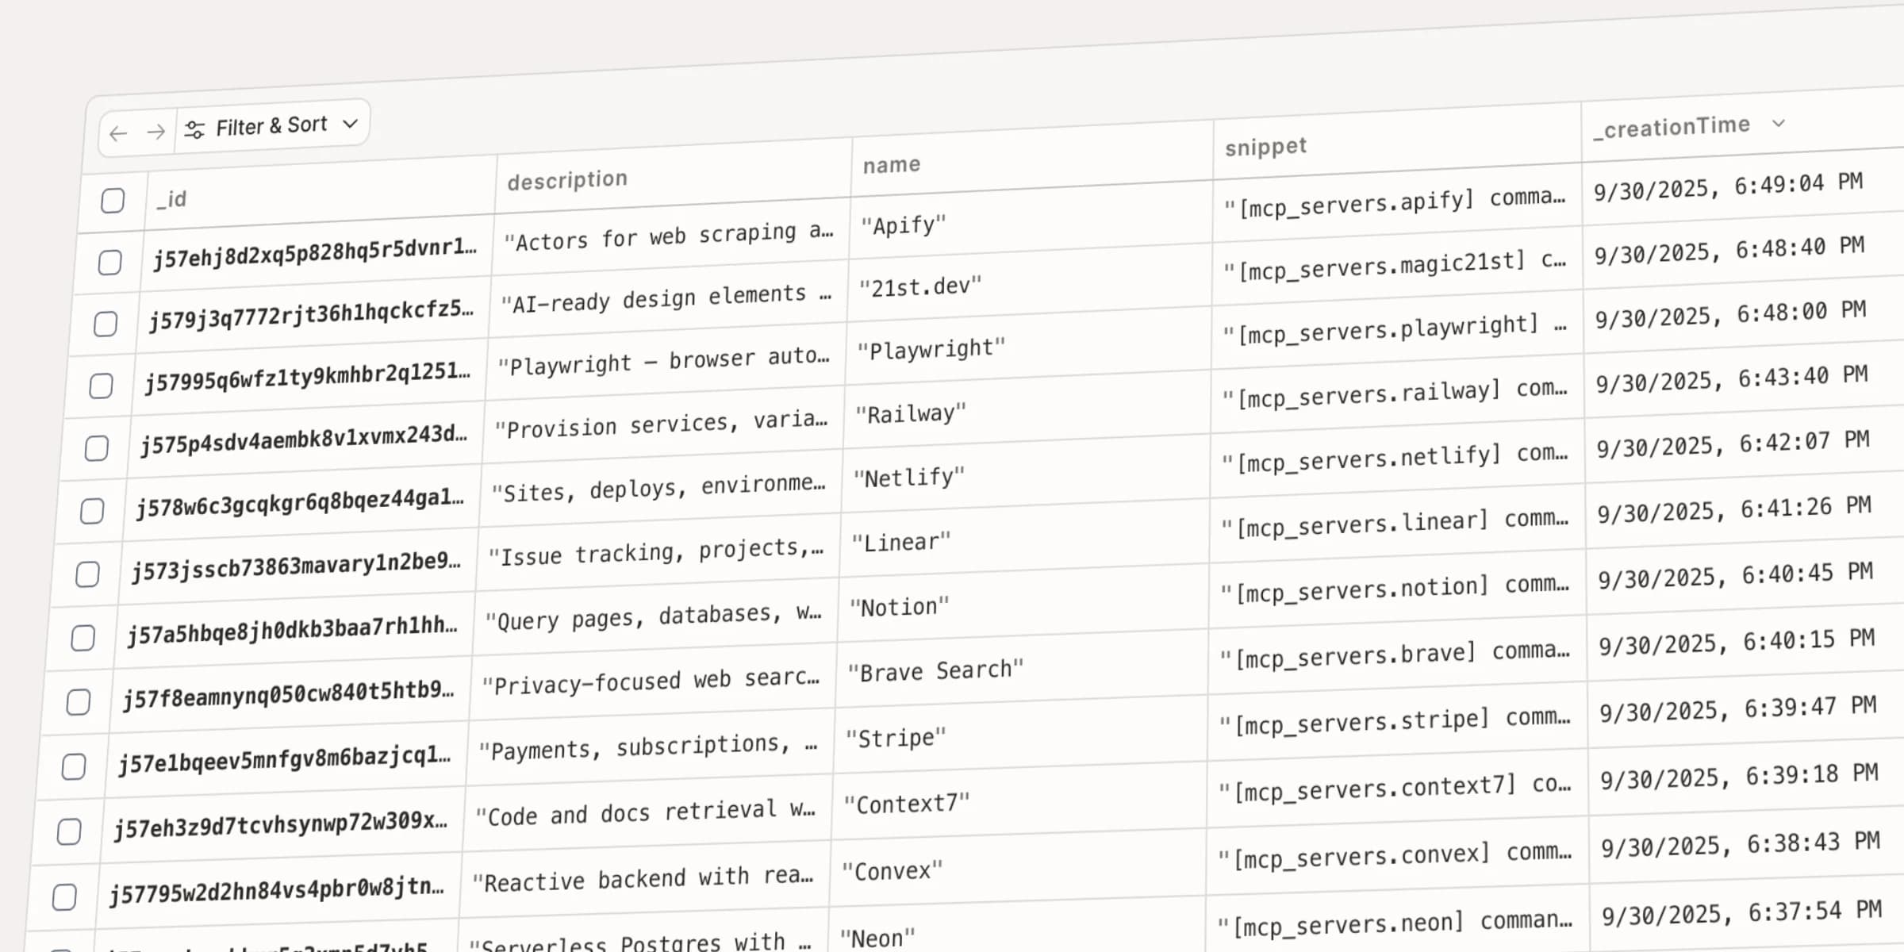Select the Linear description cell
The height and width of the screenshot is (952, 1904).
(x=655, y=552)
